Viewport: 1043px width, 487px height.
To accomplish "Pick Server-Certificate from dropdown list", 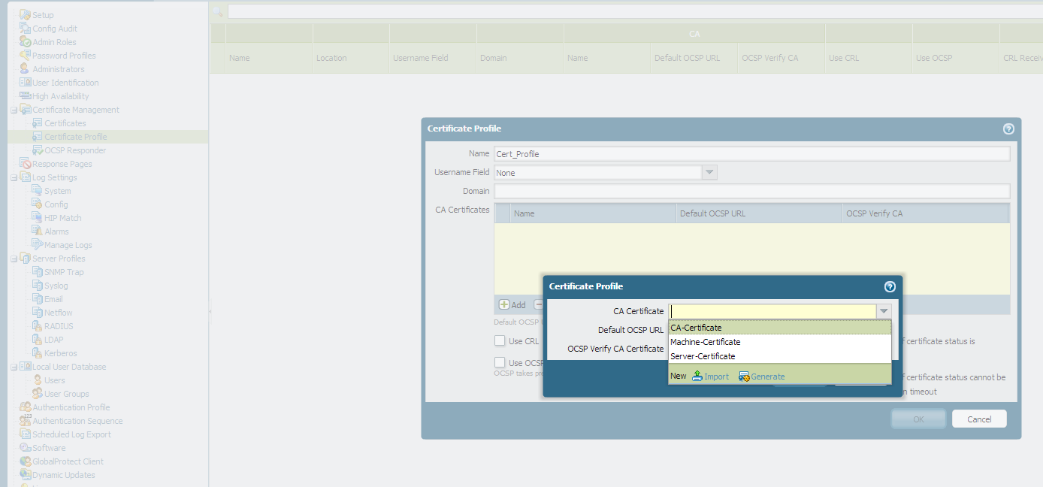I will pos(703,356).
